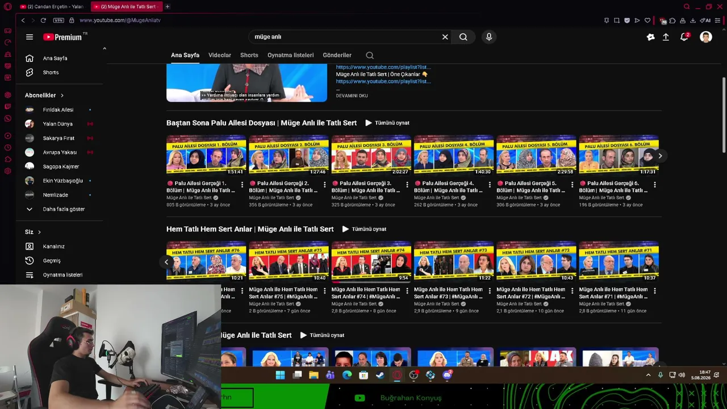Go to YouTube Premium home logo
The image size is (727, 409).
point(62,37)
